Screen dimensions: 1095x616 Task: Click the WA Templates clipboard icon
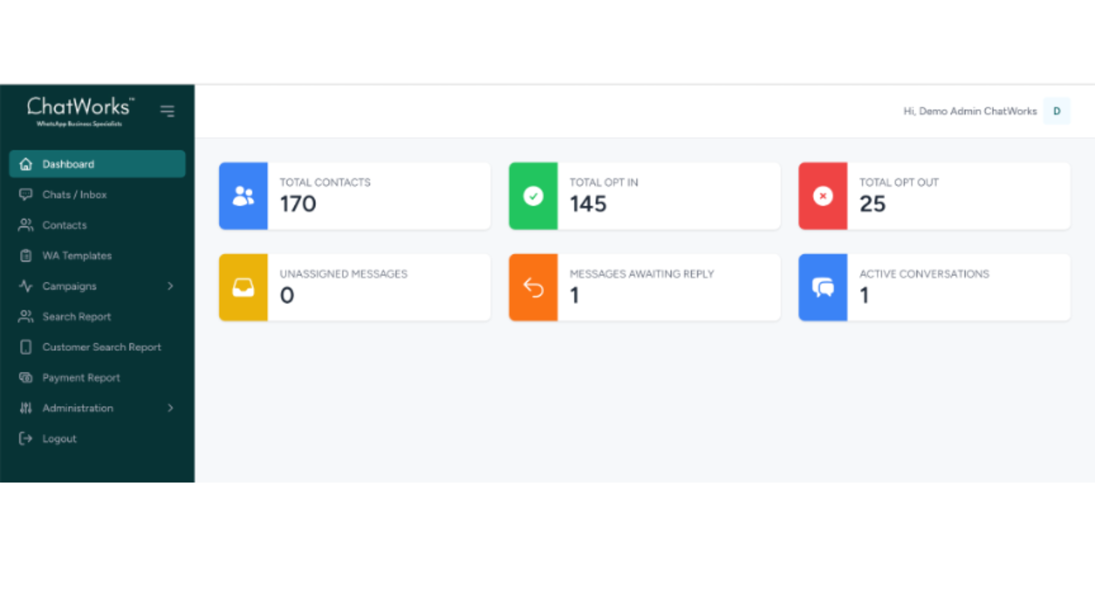(26, 256)
